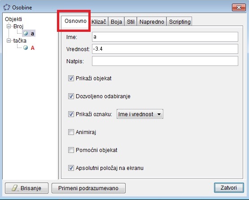Click into the Vrednost input field
Viewport: 249px width, 200px height.
point(165,49)
